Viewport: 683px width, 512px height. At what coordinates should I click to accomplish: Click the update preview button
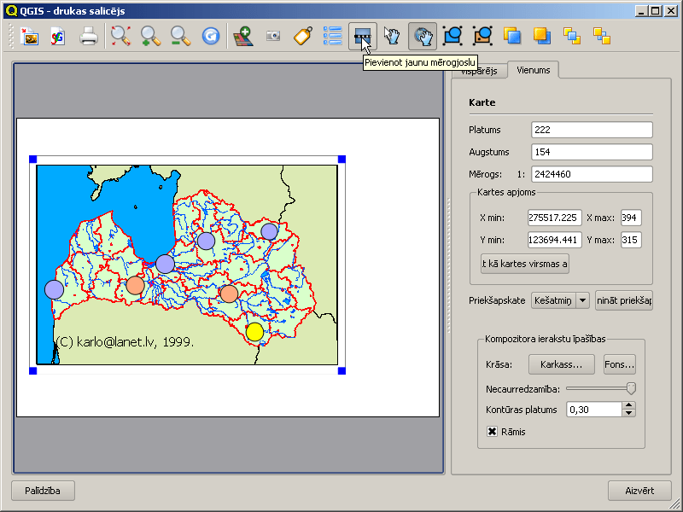click(x=624, y=300)
